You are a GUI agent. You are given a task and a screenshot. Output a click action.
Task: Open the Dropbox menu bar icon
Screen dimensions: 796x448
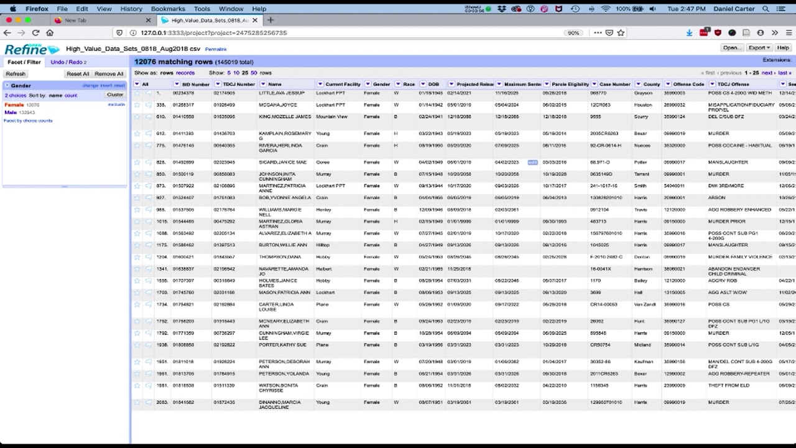coord(502,9)
